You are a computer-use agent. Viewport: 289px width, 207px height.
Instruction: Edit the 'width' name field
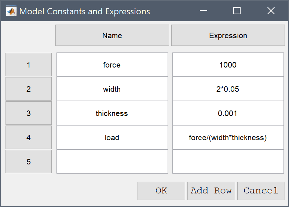(x=112, y=89)
